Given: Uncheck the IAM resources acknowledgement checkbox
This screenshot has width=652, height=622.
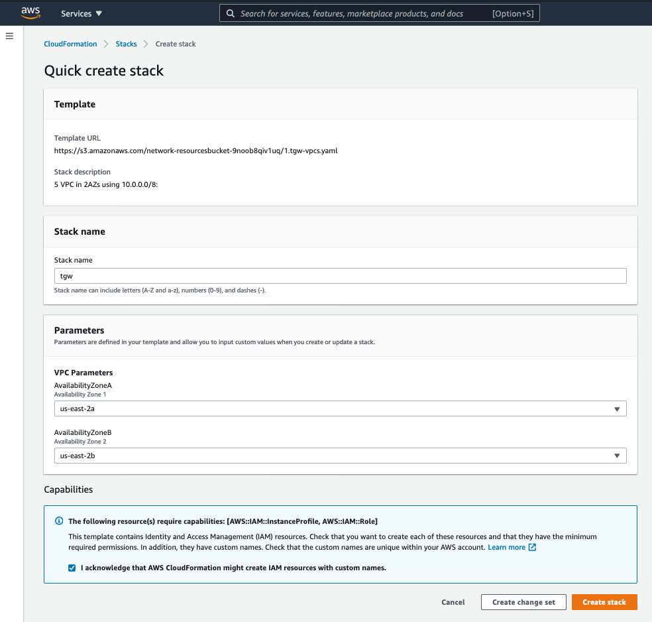Looking at the screenshot, I should tap(72, 568).
